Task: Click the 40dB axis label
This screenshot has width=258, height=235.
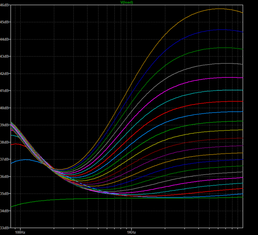Action: tap(5, 108)
